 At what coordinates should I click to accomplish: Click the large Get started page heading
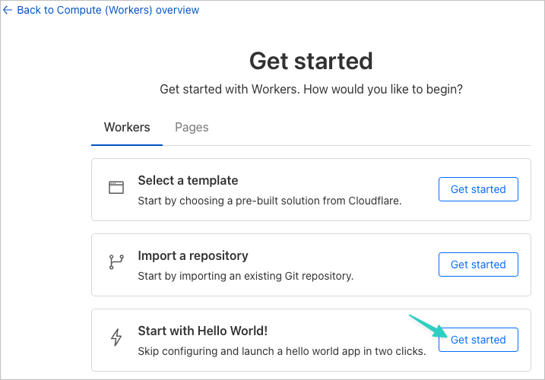311,62
